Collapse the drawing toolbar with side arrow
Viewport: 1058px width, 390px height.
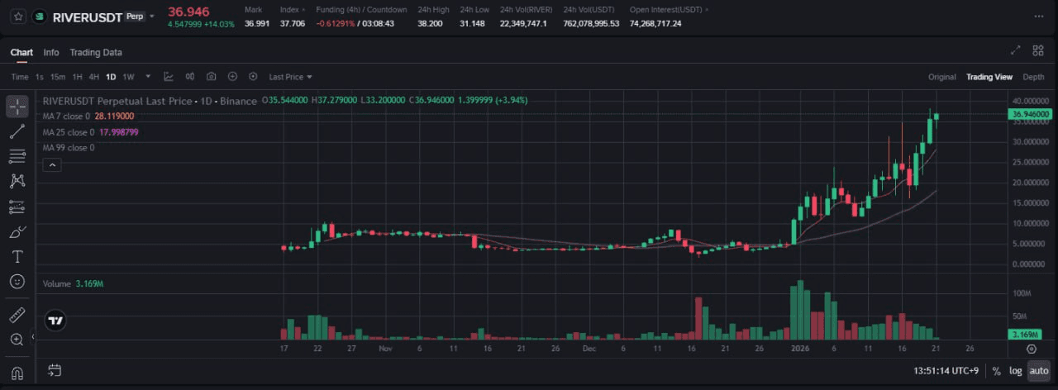pyautogui.click(x=34, y=336)
